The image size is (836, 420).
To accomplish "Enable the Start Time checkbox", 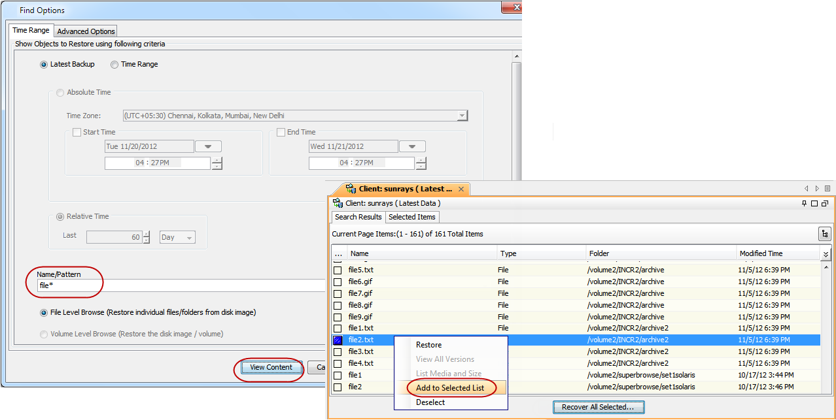I will pos(77,133).
